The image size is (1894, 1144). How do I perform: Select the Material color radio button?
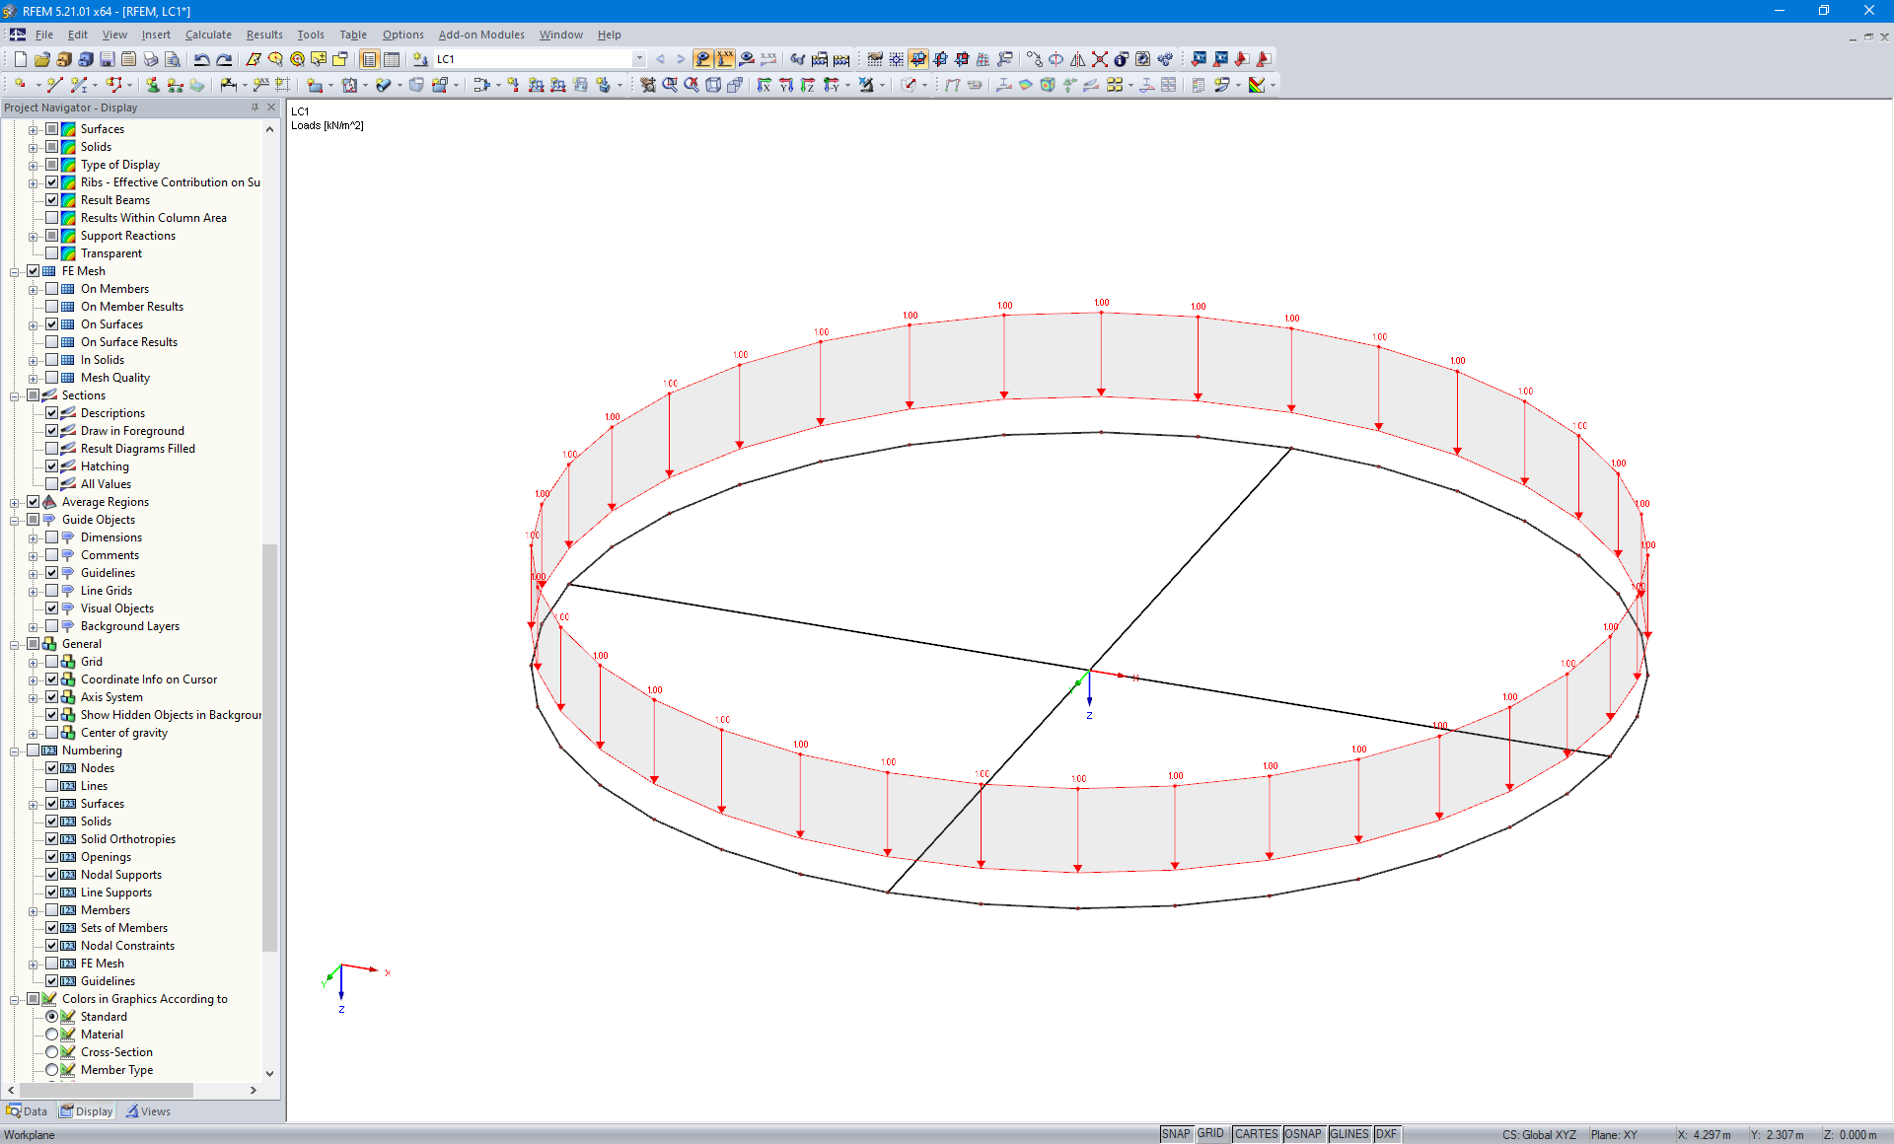[52, 1035]
